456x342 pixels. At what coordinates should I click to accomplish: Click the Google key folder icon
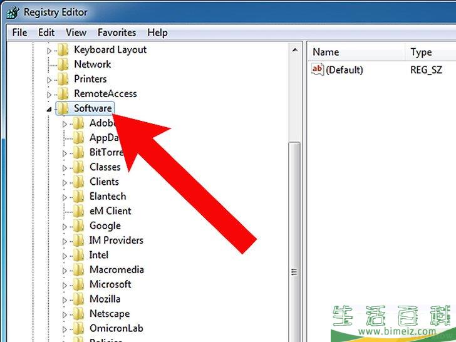pyautogui.click(x=79, y=226)
